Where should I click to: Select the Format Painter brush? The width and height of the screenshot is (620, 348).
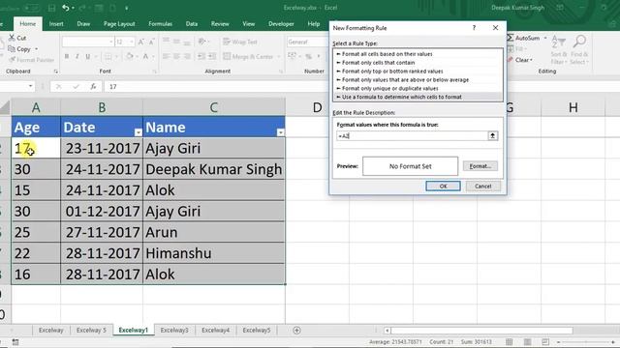pyautogui.click(x=12, y=60)
